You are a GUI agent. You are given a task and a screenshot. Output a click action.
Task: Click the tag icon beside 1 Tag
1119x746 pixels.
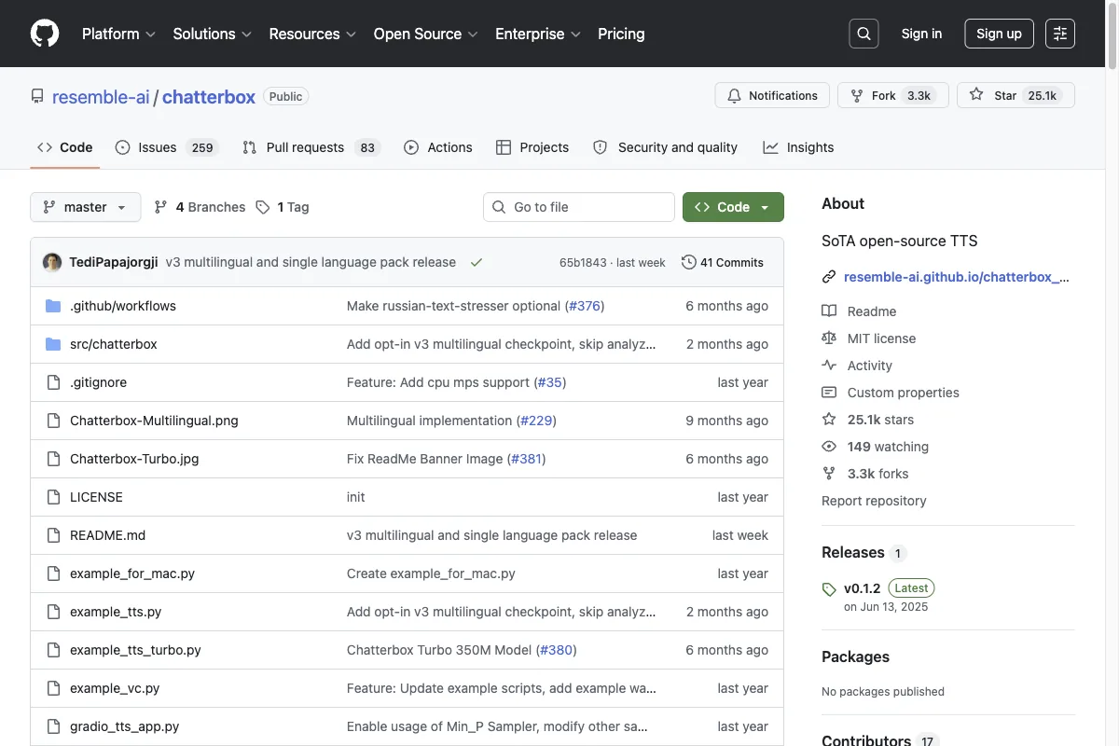tap(263, 207)
